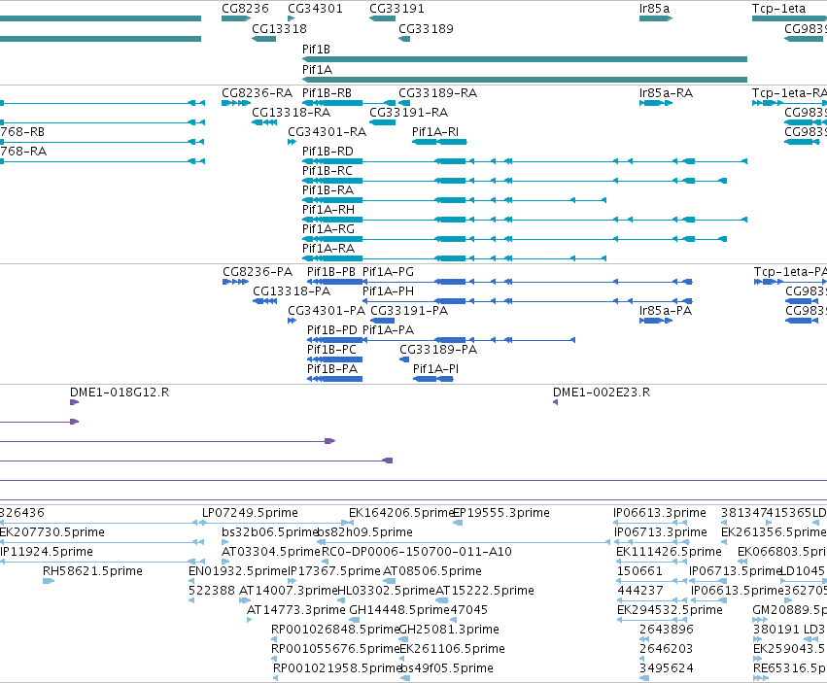Image resolution: width=827 pixels, height=683 pixels.
Task: Open transcript CG33189-RA
Action: click(x=437, y=93)
